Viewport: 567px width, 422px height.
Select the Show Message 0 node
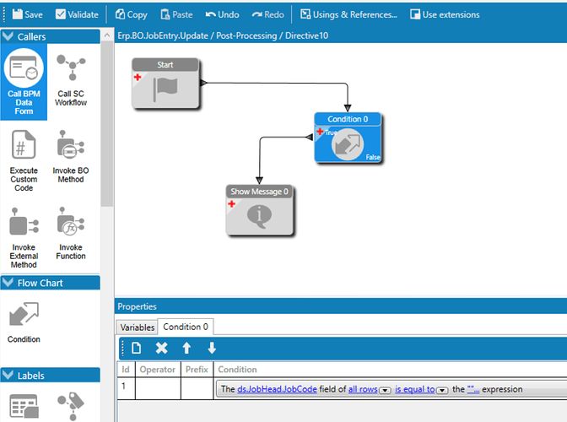coord(259,210)
